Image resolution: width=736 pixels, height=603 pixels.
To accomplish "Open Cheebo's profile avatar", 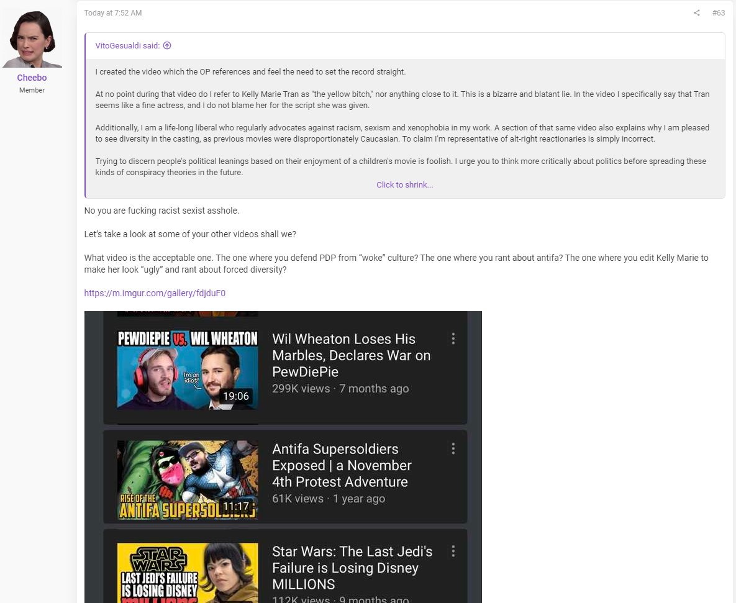I will (32, 39).
